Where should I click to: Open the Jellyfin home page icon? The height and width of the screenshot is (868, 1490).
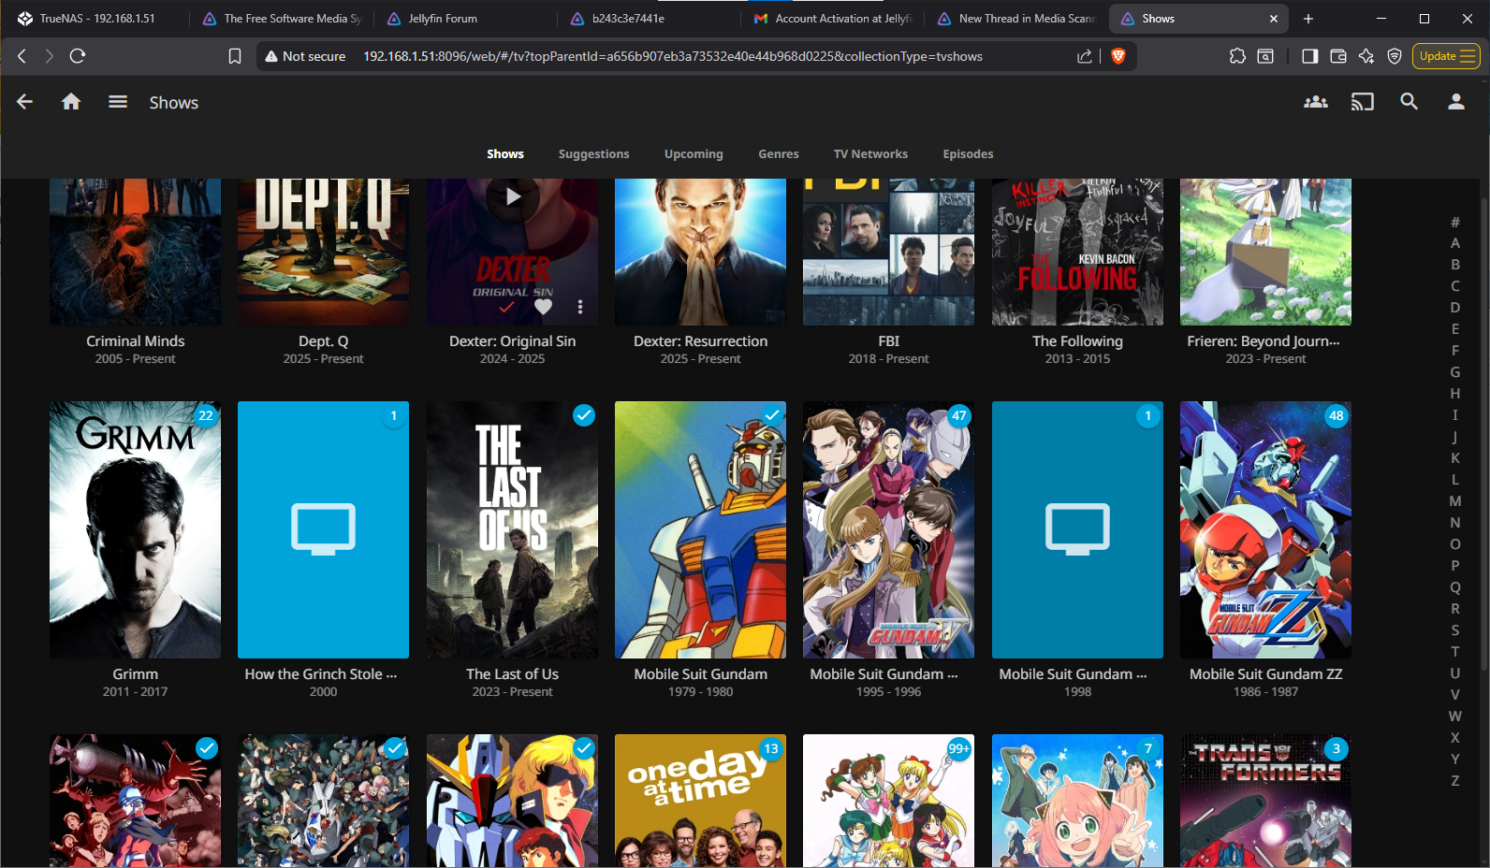point(71,102)
